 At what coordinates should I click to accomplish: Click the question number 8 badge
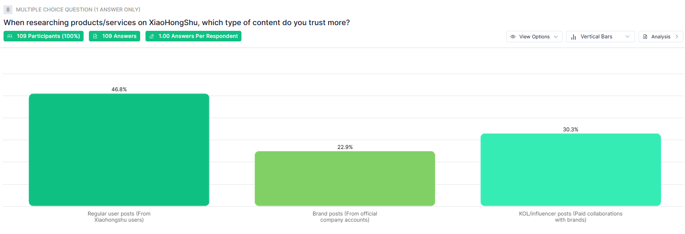click(x=8, y=9)
